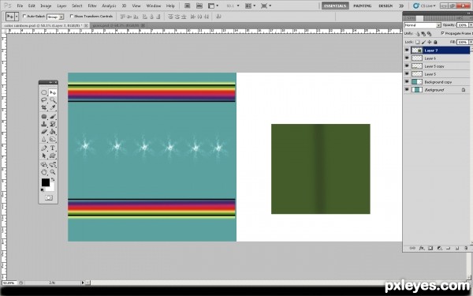The image size is (473, 296).
Task: Click lock all padlock icon
Action: tap(435, 42)
